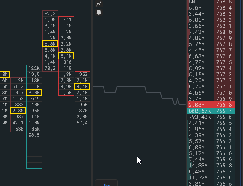Select the 766,2 bid price level
The width and height of the screenshot is (243, 186).
pyautogui.click(x=224, y=141)
